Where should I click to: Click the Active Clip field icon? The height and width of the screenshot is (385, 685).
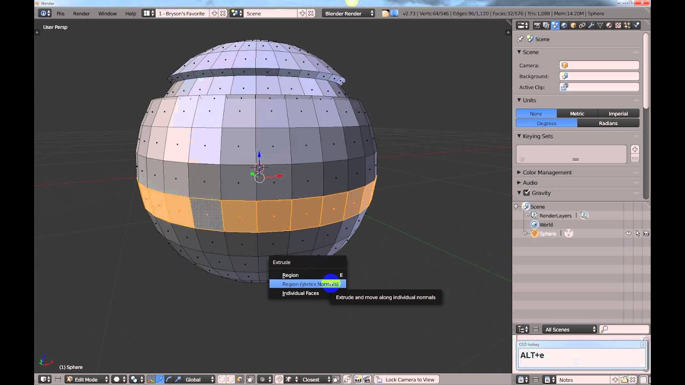tap(565, 87)
